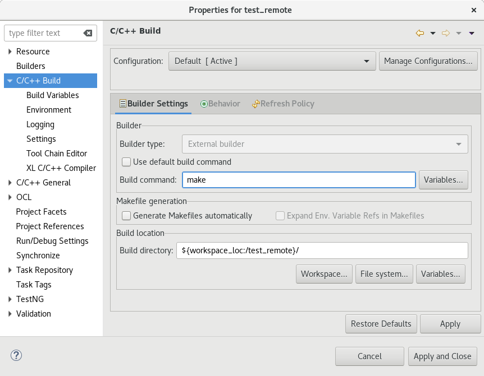Expand the Resource tree node
This screenshot has height=376, width=484.
[10, 52]
